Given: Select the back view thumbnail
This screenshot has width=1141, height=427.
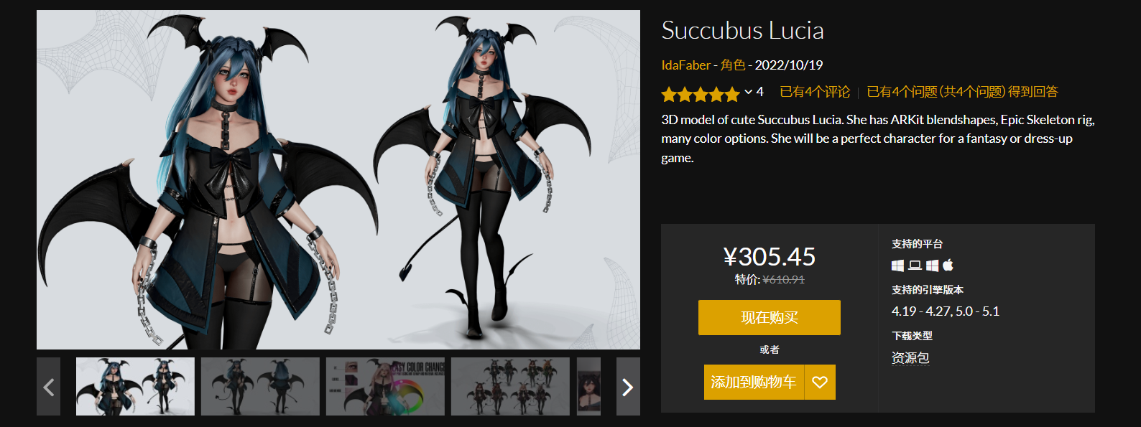Looking at the screenshot, I should (x=260, y=387).
